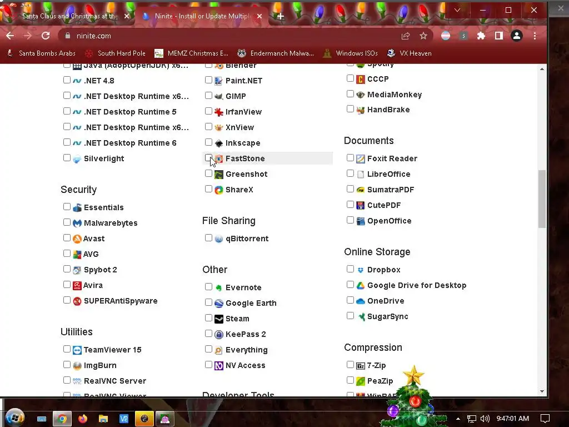Viewport: 569px width, 427px height.
Task: Click the Google Earth icon
Action: click(218, 303)
